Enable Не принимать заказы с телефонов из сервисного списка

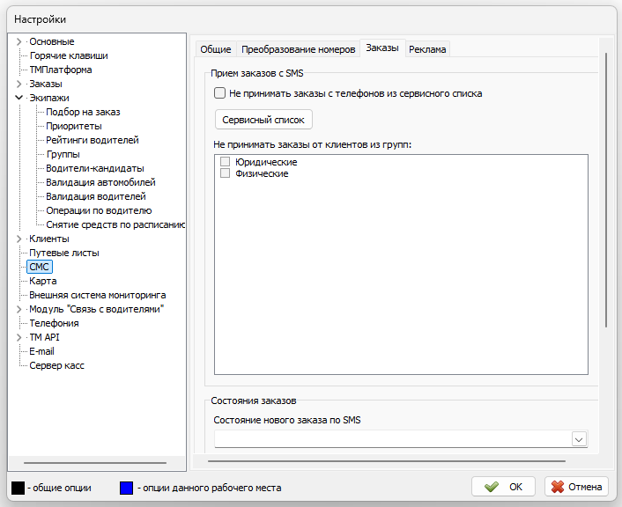click(x=219, y=93)
